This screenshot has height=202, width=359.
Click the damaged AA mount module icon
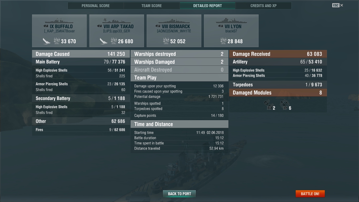[x=284, y=105]
